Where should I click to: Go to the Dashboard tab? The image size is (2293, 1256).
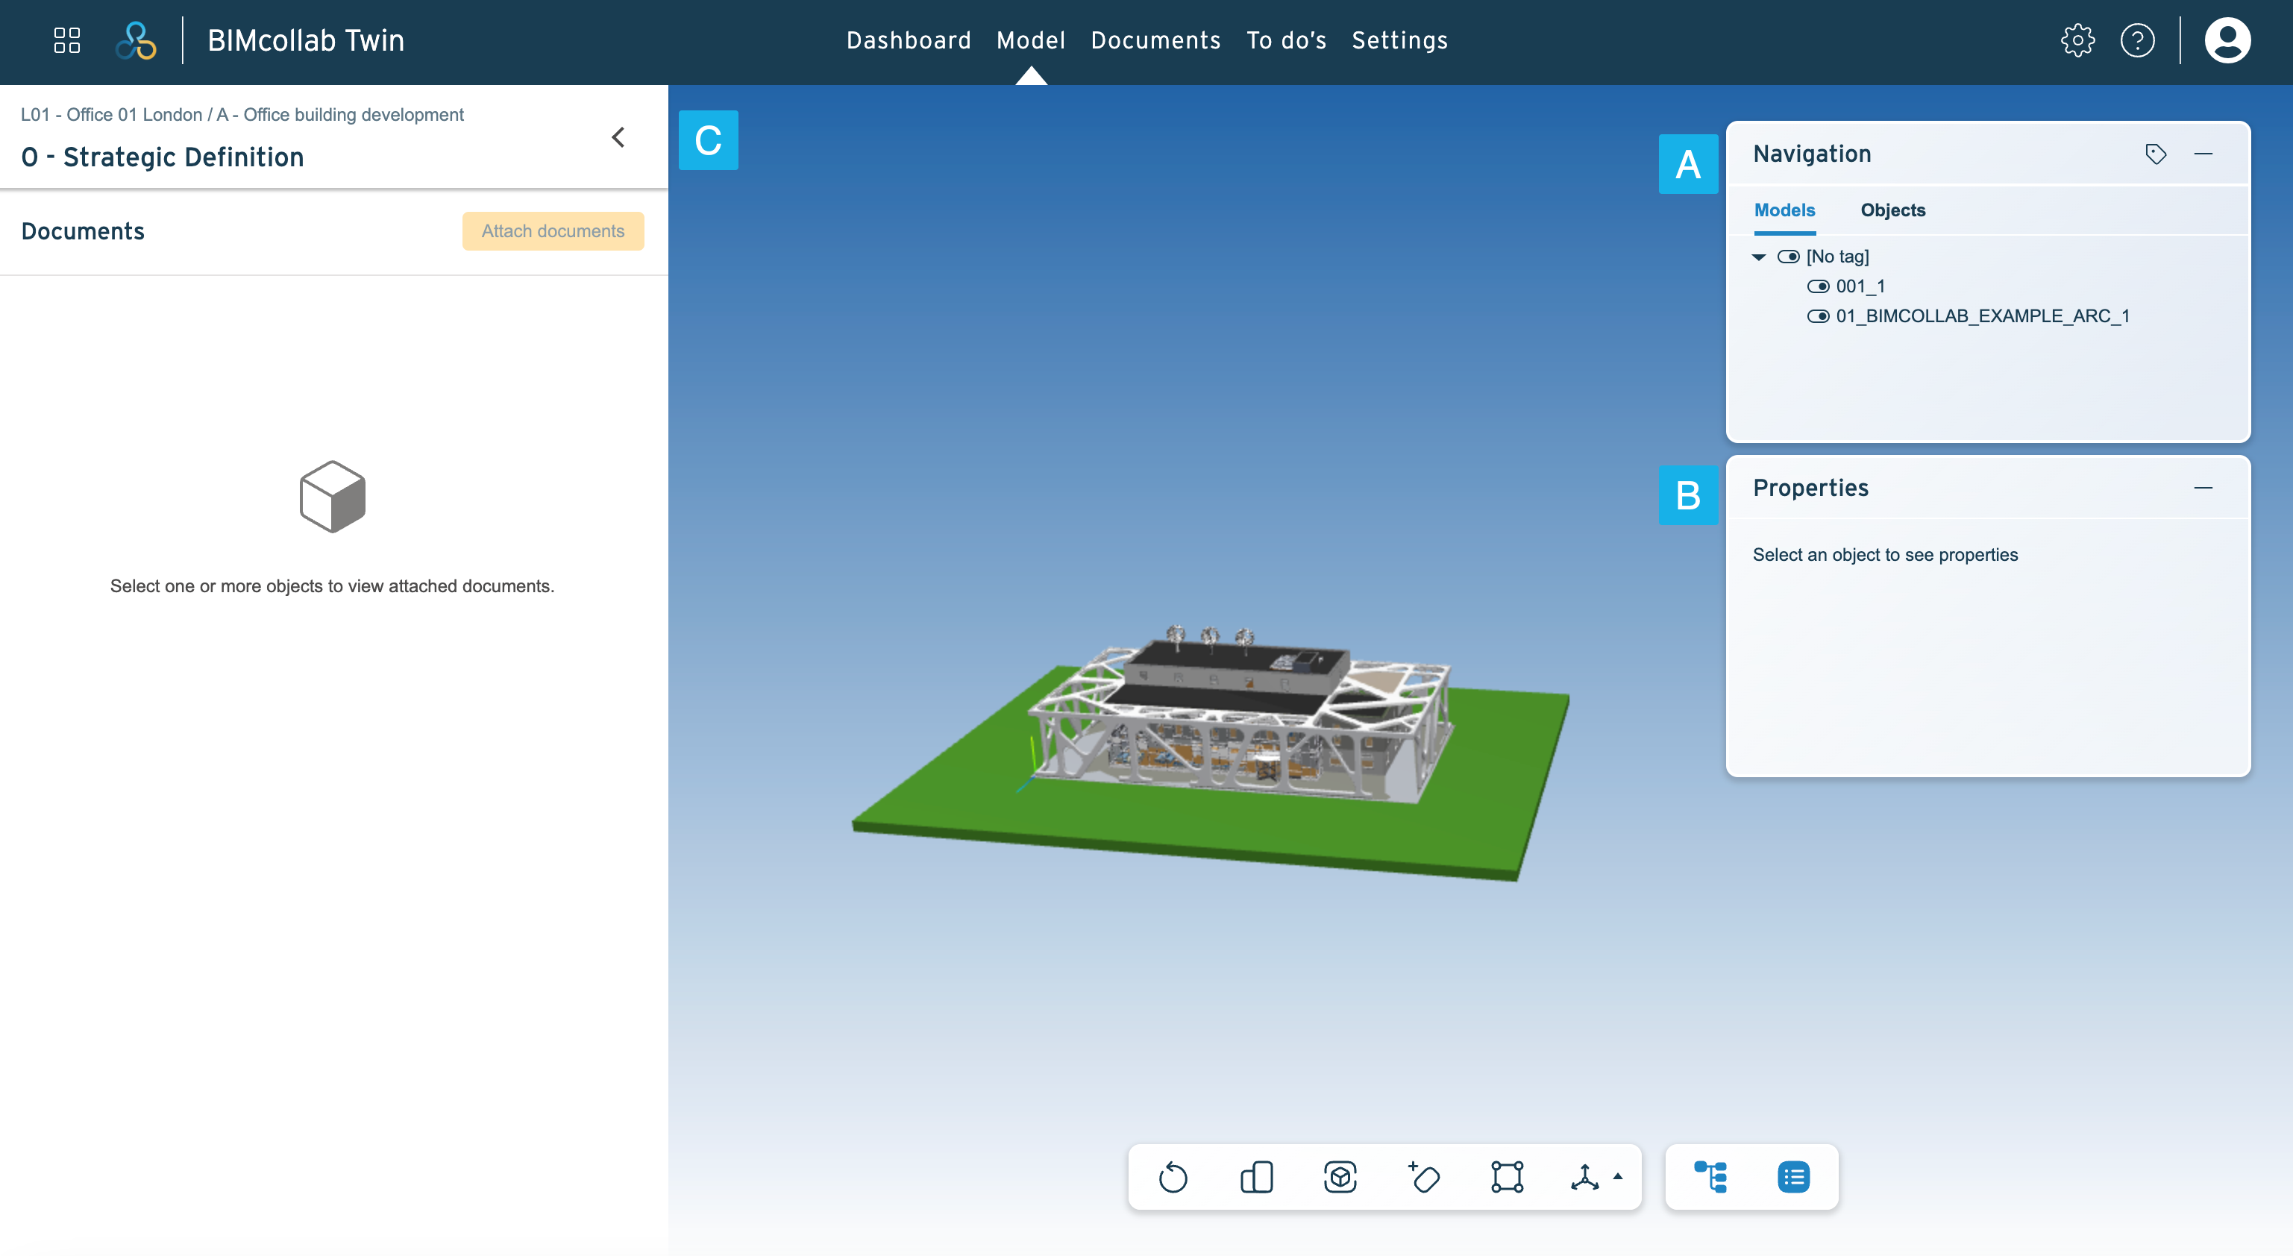(x=908, y=40)
